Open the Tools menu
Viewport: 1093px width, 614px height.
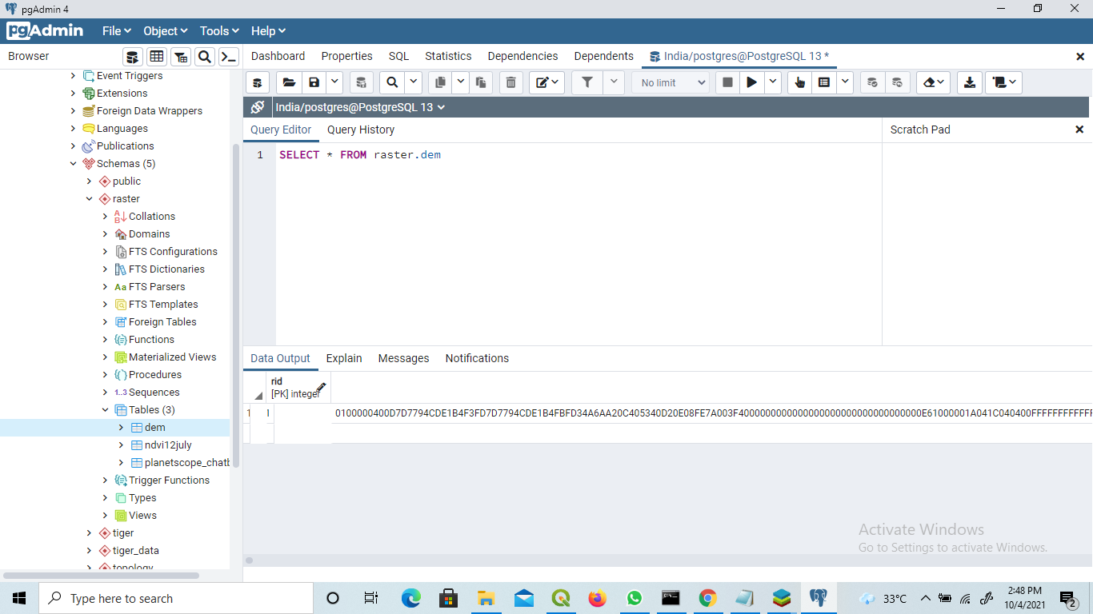click(219, 31)
